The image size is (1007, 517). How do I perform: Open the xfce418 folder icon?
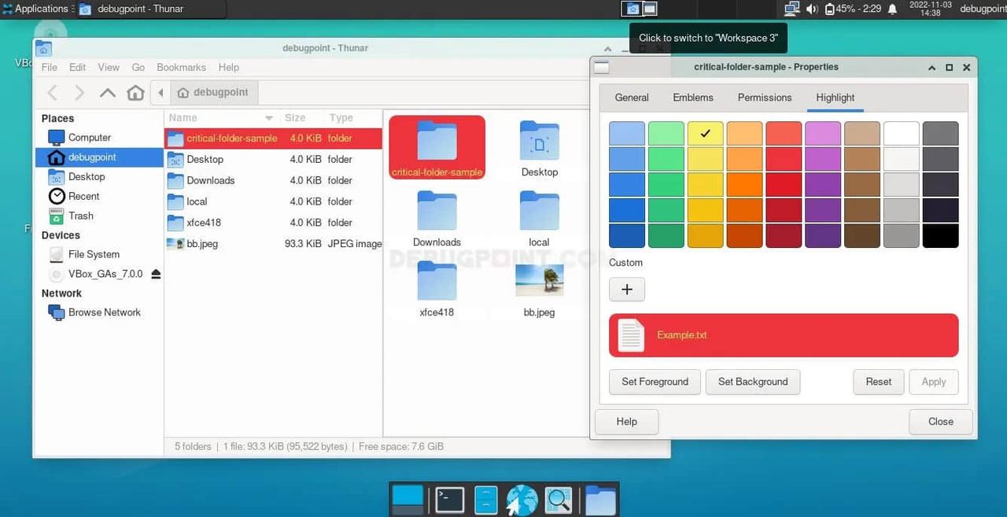[x=437, y=281]
